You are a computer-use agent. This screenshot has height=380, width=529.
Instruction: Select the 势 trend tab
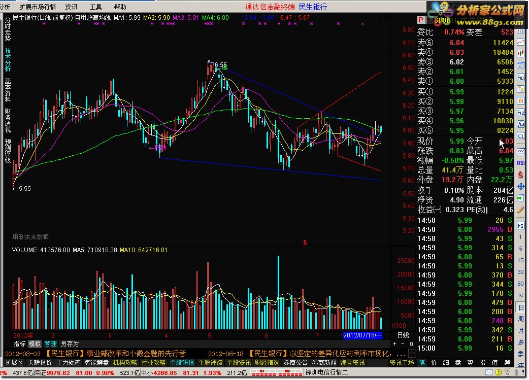470,363
